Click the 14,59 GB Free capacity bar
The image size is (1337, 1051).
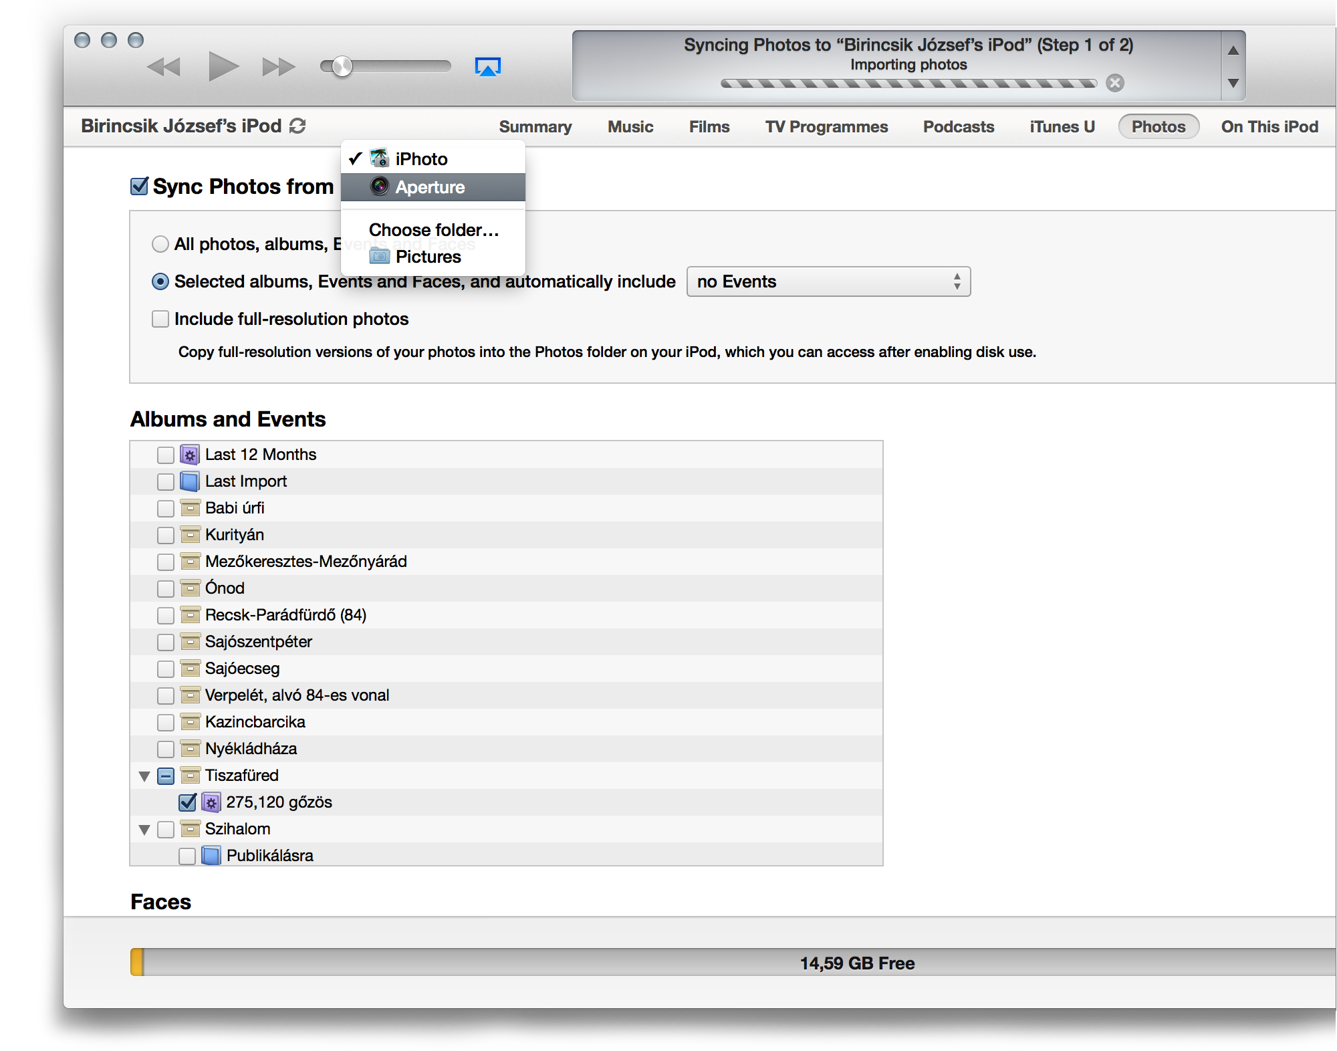(733, 963)
